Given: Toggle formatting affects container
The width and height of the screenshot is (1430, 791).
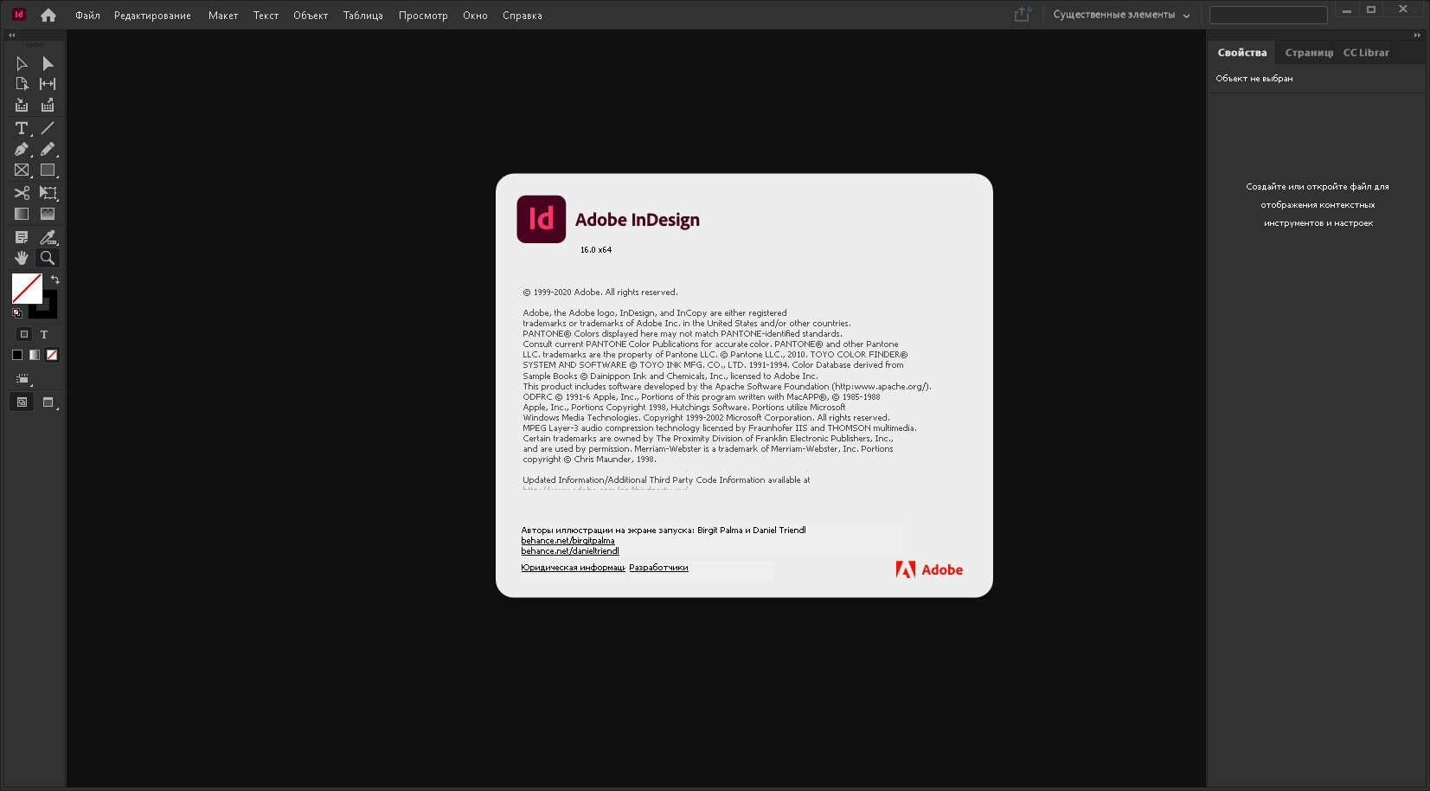Looking at the screenshot, I should tap(23, 334).
